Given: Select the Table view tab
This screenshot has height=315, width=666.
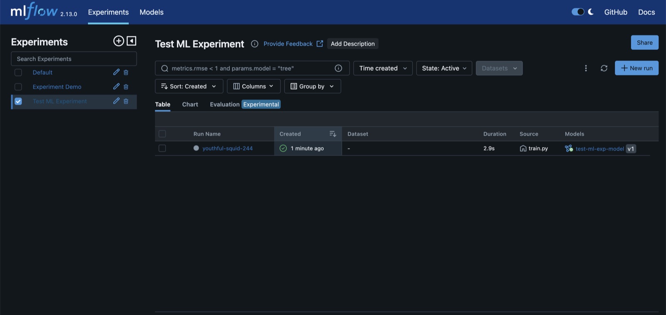Looking at the screenshot, I should pos(163,104).
